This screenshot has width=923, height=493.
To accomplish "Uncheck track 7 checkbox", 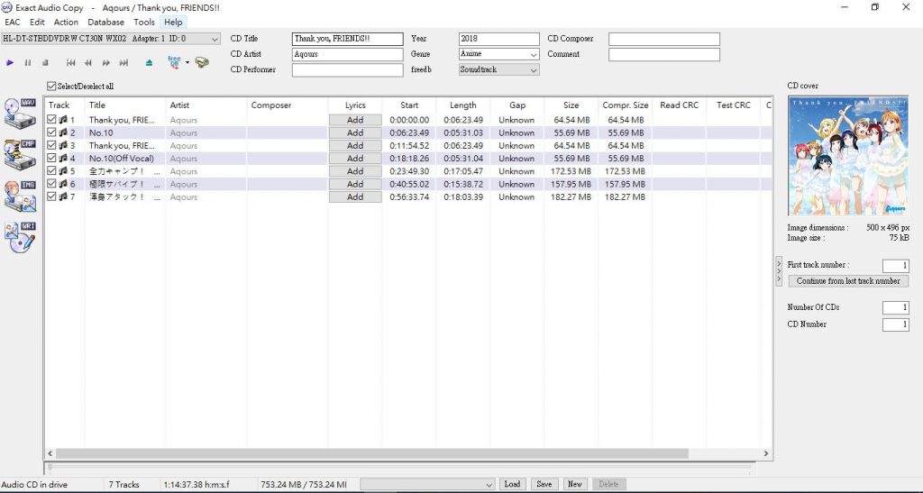I will click(x=51, y=197).
